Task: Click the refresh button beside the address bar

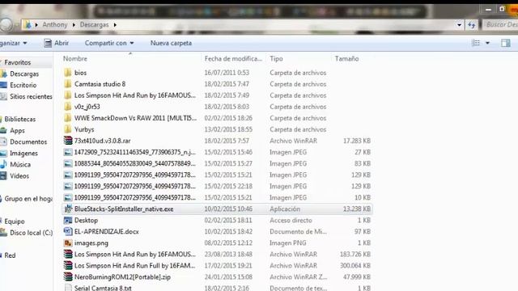Action: [x=471, y=25]
